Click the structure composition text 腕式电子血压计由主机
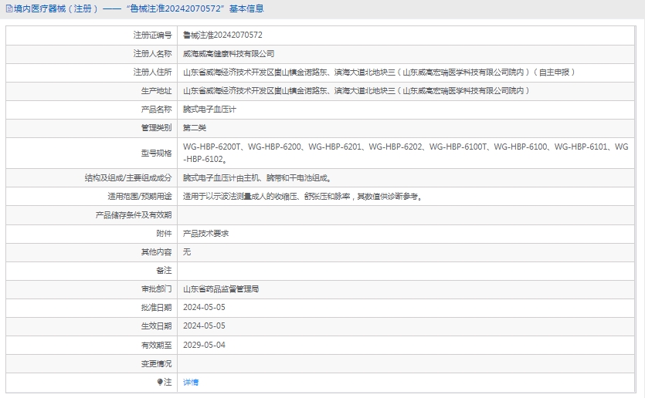Image resolution: width=645 pixels, height=398 pixels. click(x=256, y=177)
